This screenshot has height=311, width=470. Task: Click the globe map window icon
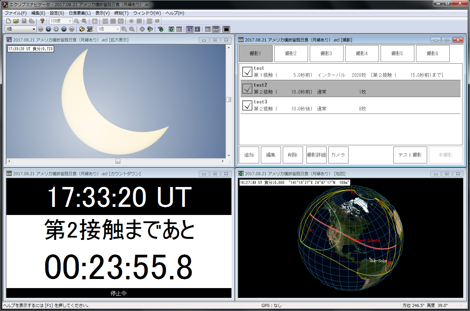[x=171, y=29]
